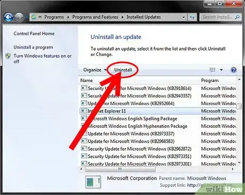
Task: Select Programs and Features breadcrumb
Action: click(x=95, y=17)
